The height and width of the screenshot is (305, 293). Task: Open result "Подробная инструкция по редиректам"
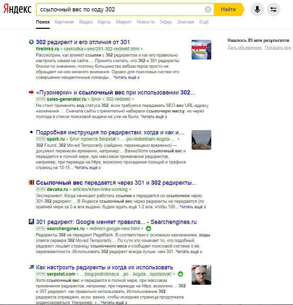click(110, 132)
